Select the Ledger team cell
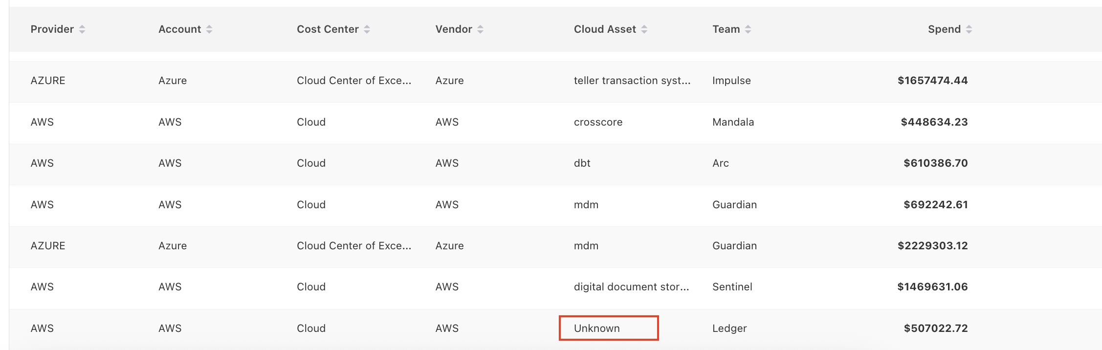The width and height of the screenshot is (1102, 350). click(x=729, y=328)
